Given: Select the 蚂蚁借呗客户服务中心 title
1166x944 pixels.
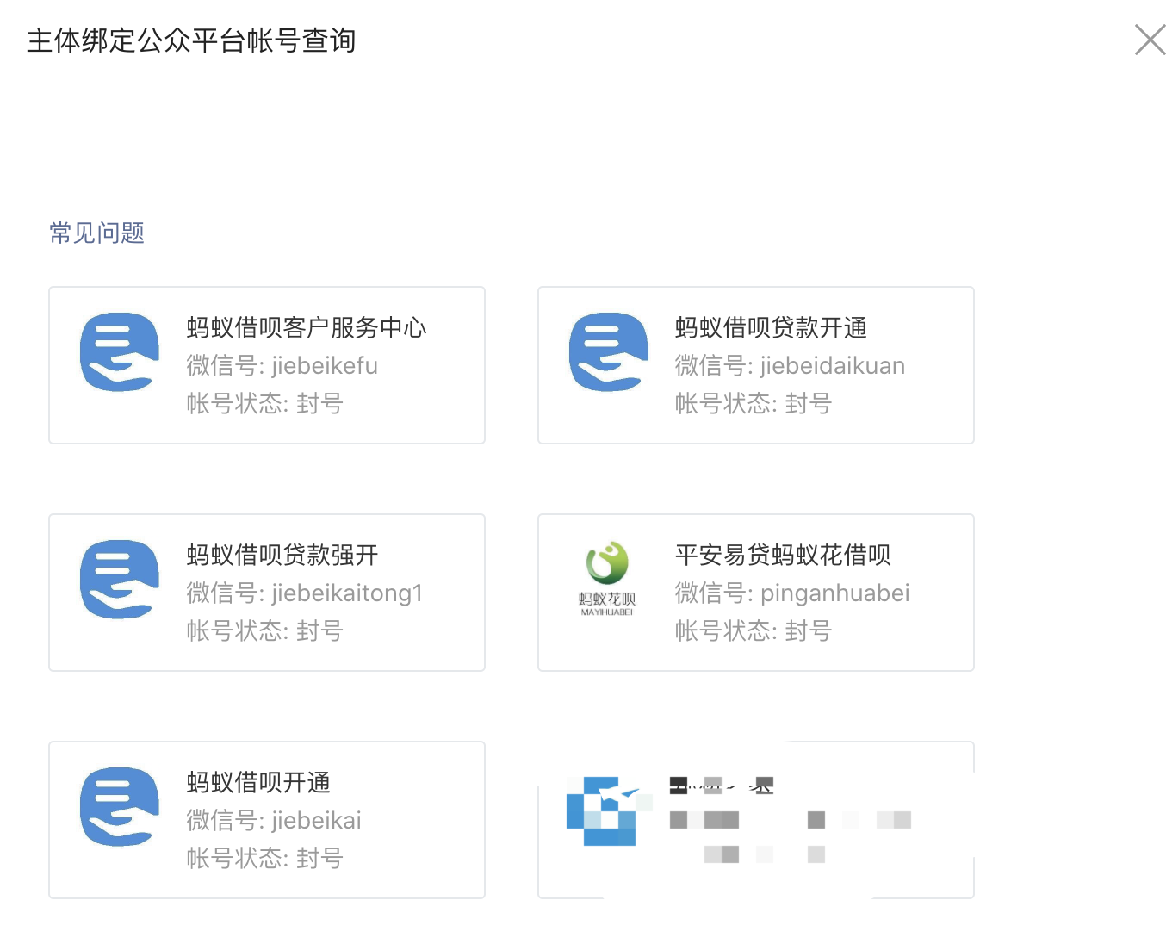Looking at the screenshot, I should click(x=307, y=327).
